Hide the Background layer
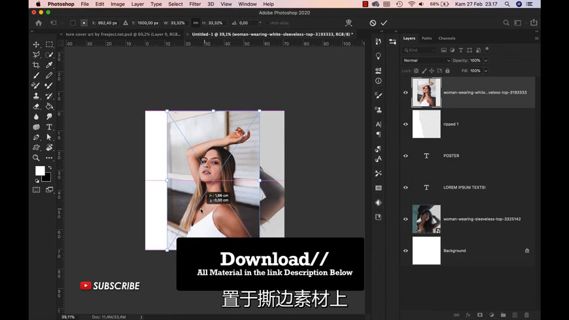Image resolution: width=569 pixels, height=320 pixels. click(405, 251)
